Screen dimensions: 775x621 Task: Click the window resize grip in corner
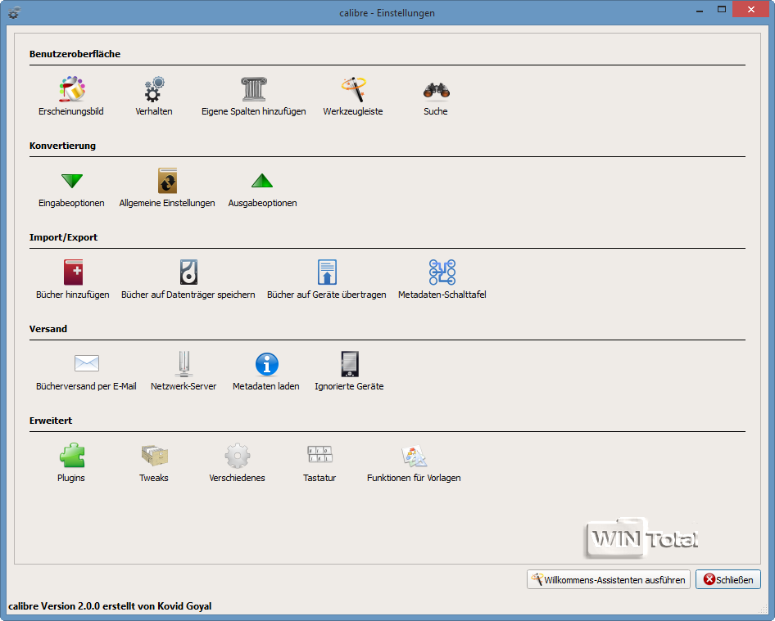(764, 610)
